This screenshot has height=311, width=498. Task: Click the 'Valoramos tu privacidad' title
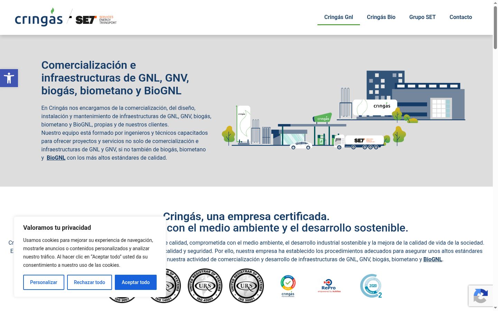pos(57,228)
